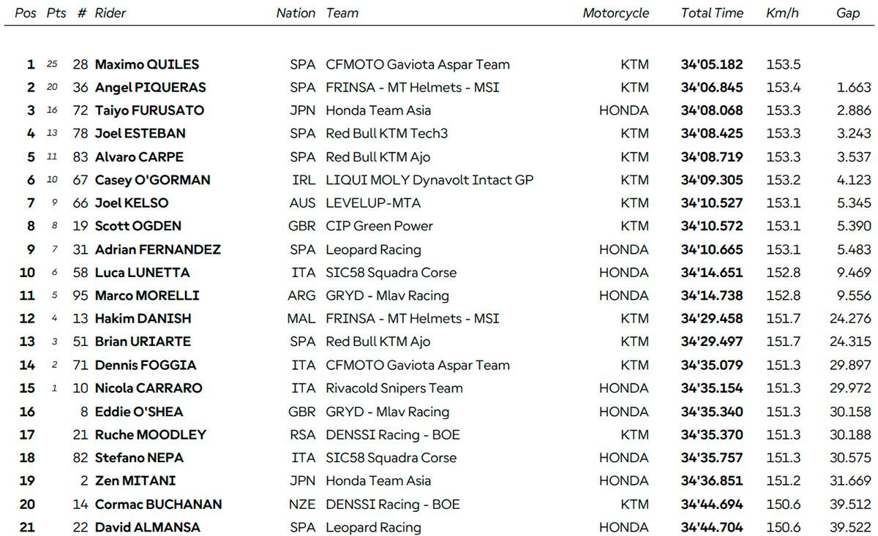Image resolution: width=878 pixels, height=536 pixels.
Task: Select rider Ruche MOODLEY
Action: [x=151, y=434]
